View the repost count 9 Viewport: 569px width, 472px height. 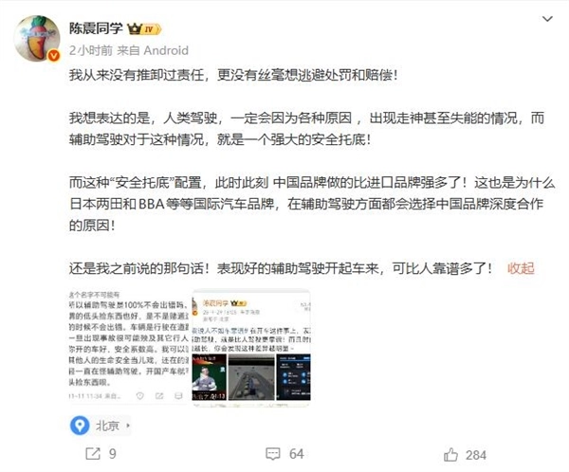point(113,453)
